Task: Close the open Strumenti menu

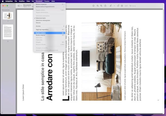Action: pos(39,1)
